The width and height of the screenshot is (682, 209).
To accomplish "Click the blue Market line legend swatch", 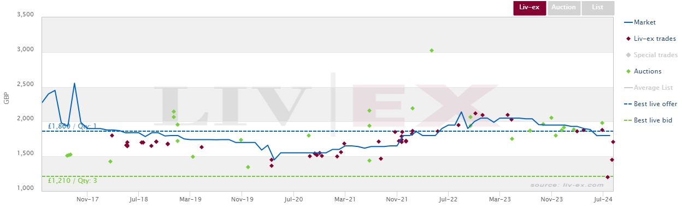I will click(x=628, y=22).
